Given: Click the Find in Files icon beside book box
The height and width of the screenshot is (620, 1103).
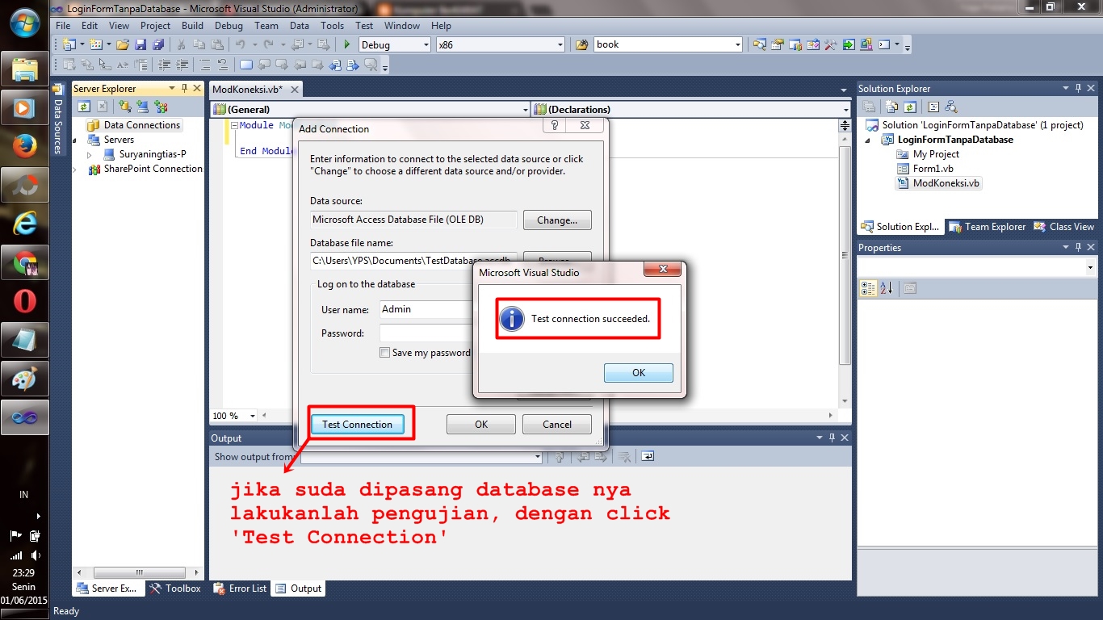Looking at the screenshot, I should 582,45.
